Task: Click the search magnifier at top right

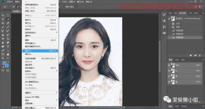Action: pyautogui.click(x=196, y=6)
